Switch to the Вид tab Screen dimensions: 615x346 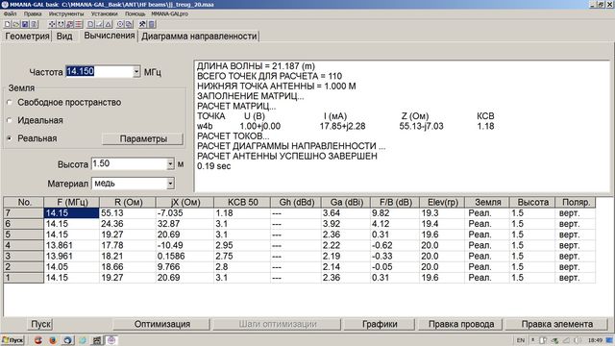[x=64, y=37]
